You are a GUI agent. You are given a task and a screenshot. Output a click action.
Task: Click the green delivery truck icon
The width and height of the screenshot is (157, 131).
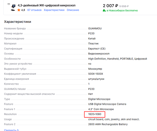pyautogui.click(x=104, y=10)
